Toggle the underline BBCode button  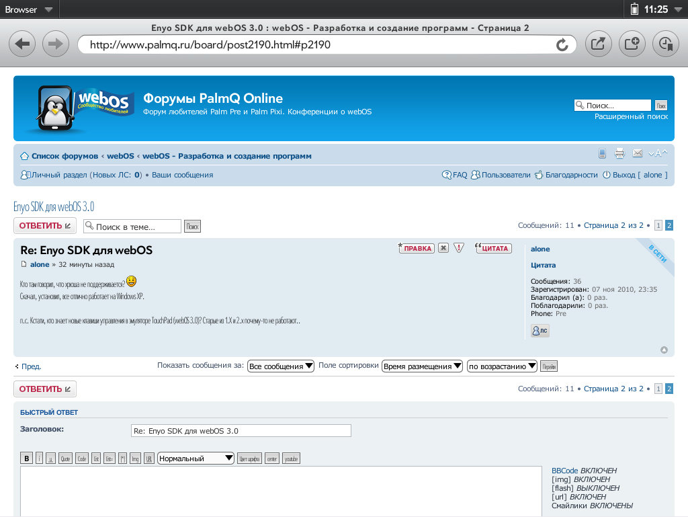coord(50,459)
